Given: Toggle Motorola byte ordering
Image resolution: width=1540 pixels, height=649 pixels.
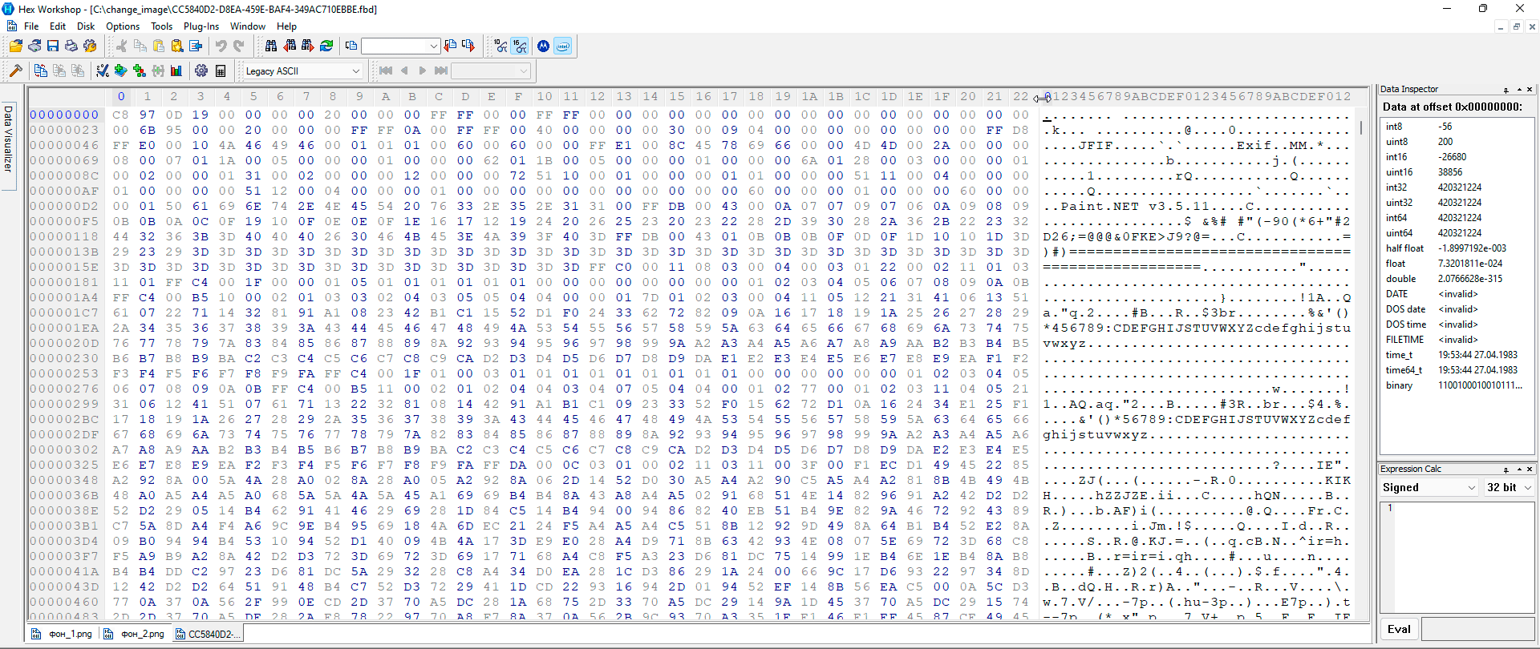Looking at the screenshot, I should pos(544,46).
